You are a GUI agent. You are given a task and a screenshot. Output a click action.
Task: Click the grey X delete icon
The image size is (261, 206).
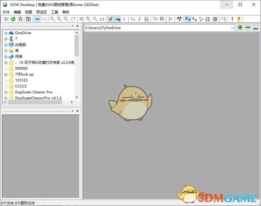170,19
